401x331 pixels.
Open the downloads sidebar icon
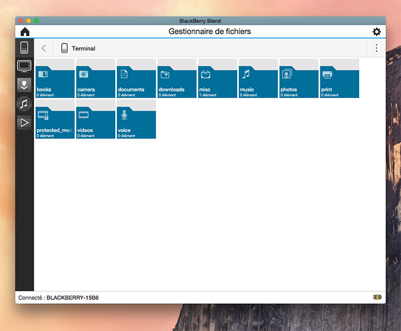pyautogui.click(x=24, y=85)
